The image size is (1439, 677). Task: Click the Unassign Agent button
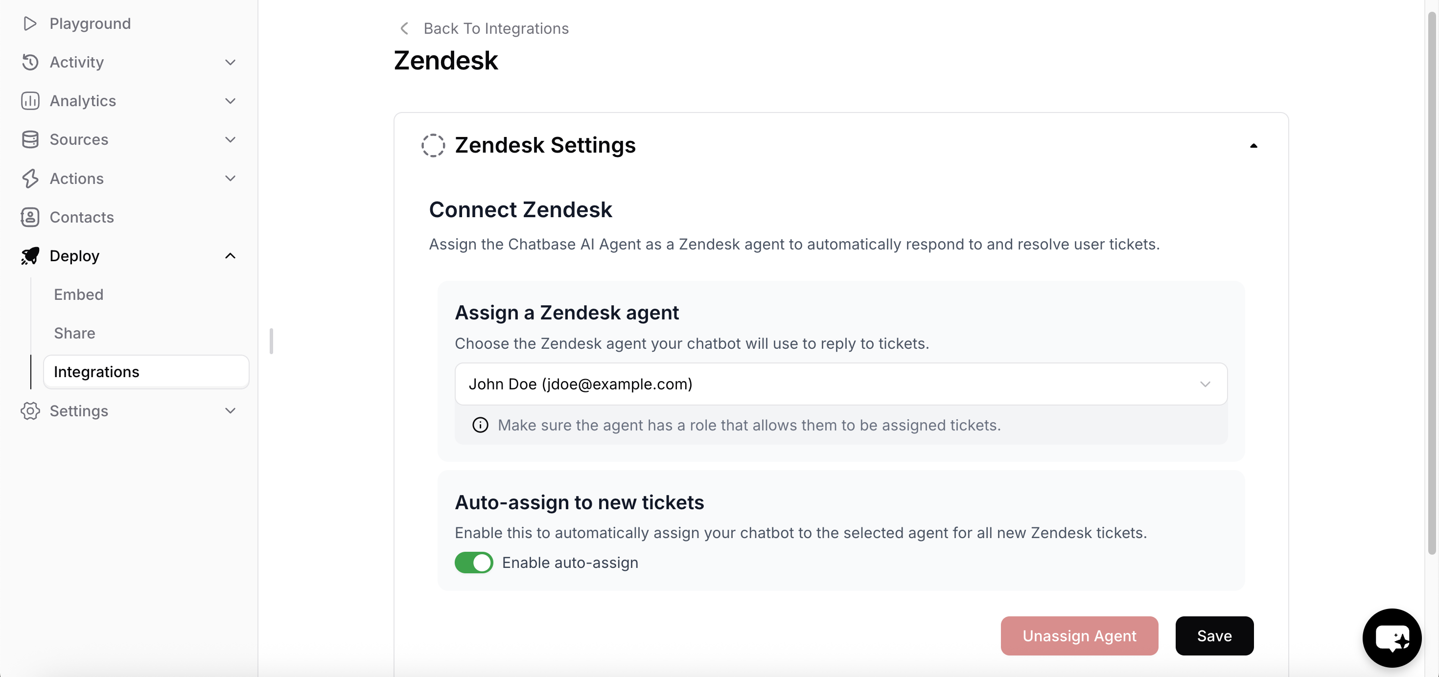[1079, 636]
